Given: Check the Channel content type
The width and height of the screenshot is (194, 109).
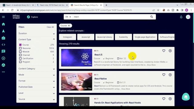Looking at the screenshot, I should 20,55.
